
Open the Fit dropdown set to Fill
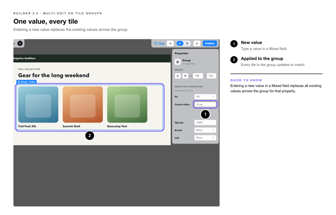click(x=205, y=96)
